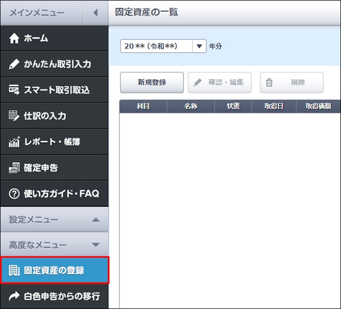Click the 固定資産の登録 building icon
341x309 pixels.
tap(14, 270)
